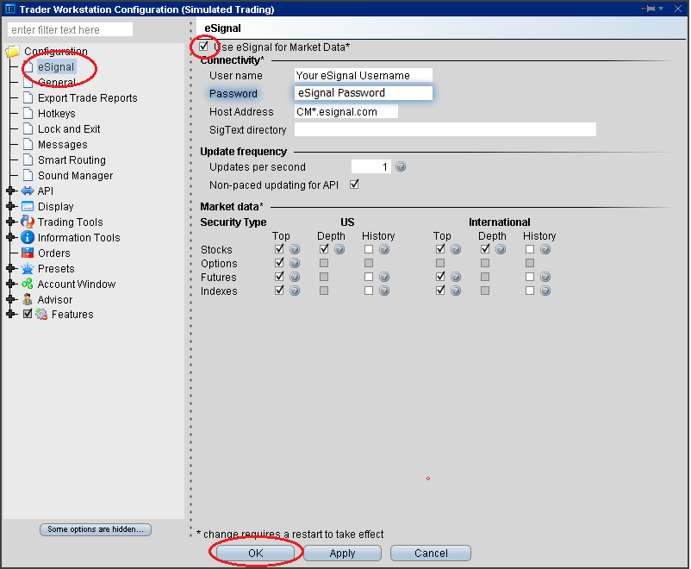Expand the Display tree node
Screen dimensions: 691x569
tap(10, 206)
